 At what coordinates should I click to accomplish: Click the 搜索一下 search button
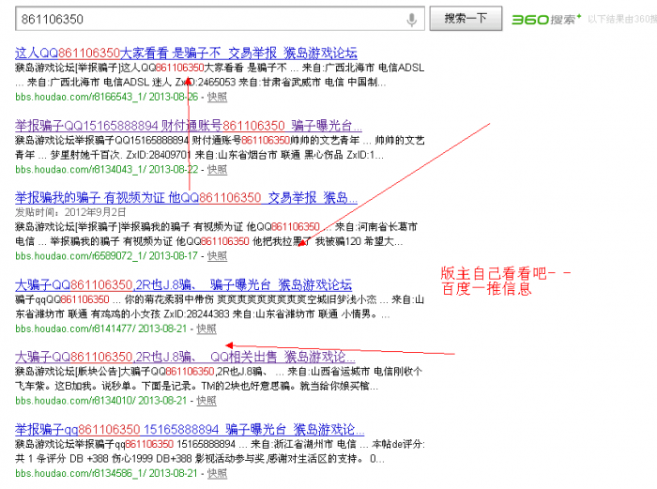pos(466,19)
